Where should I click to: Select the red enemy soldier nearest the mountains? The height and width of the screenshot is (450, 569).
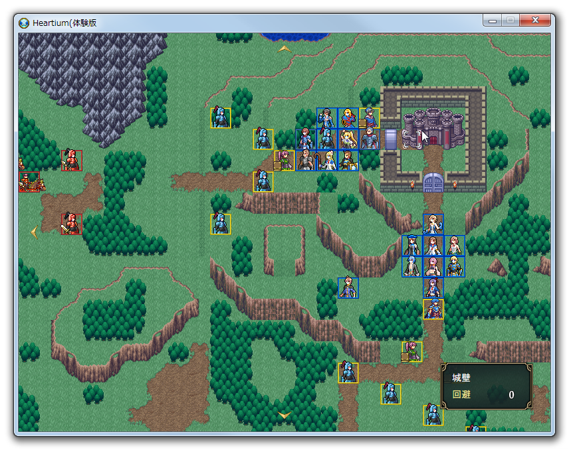point(72,161)
